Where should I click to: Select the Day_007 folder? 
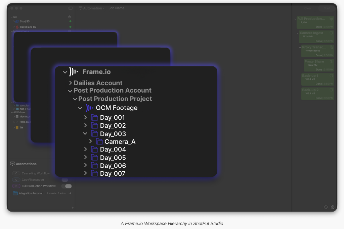tap(113, 173)
